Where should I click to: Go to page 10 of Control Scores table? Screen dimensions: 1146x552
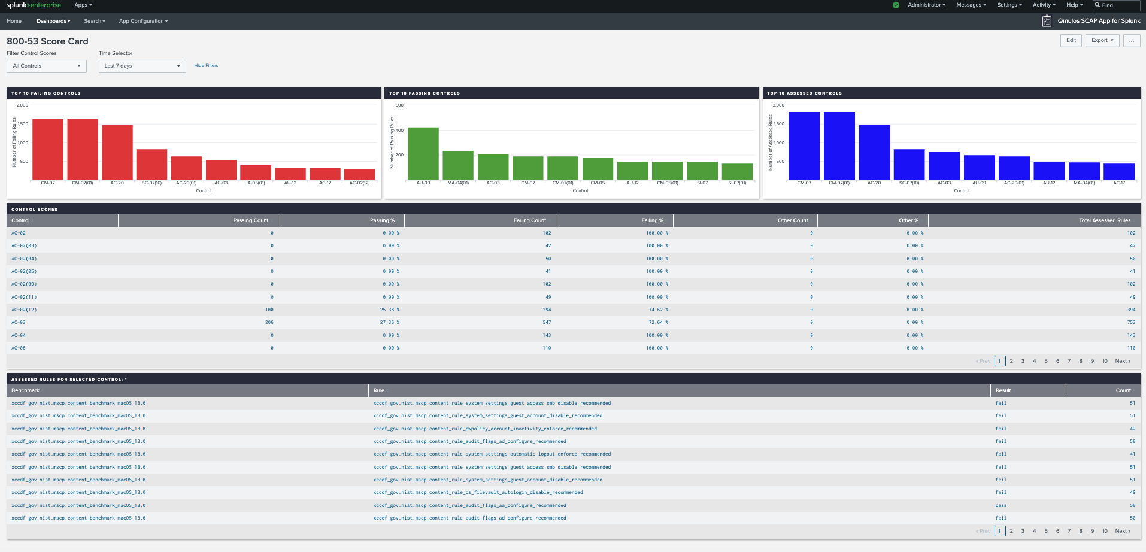point(1105,361)
